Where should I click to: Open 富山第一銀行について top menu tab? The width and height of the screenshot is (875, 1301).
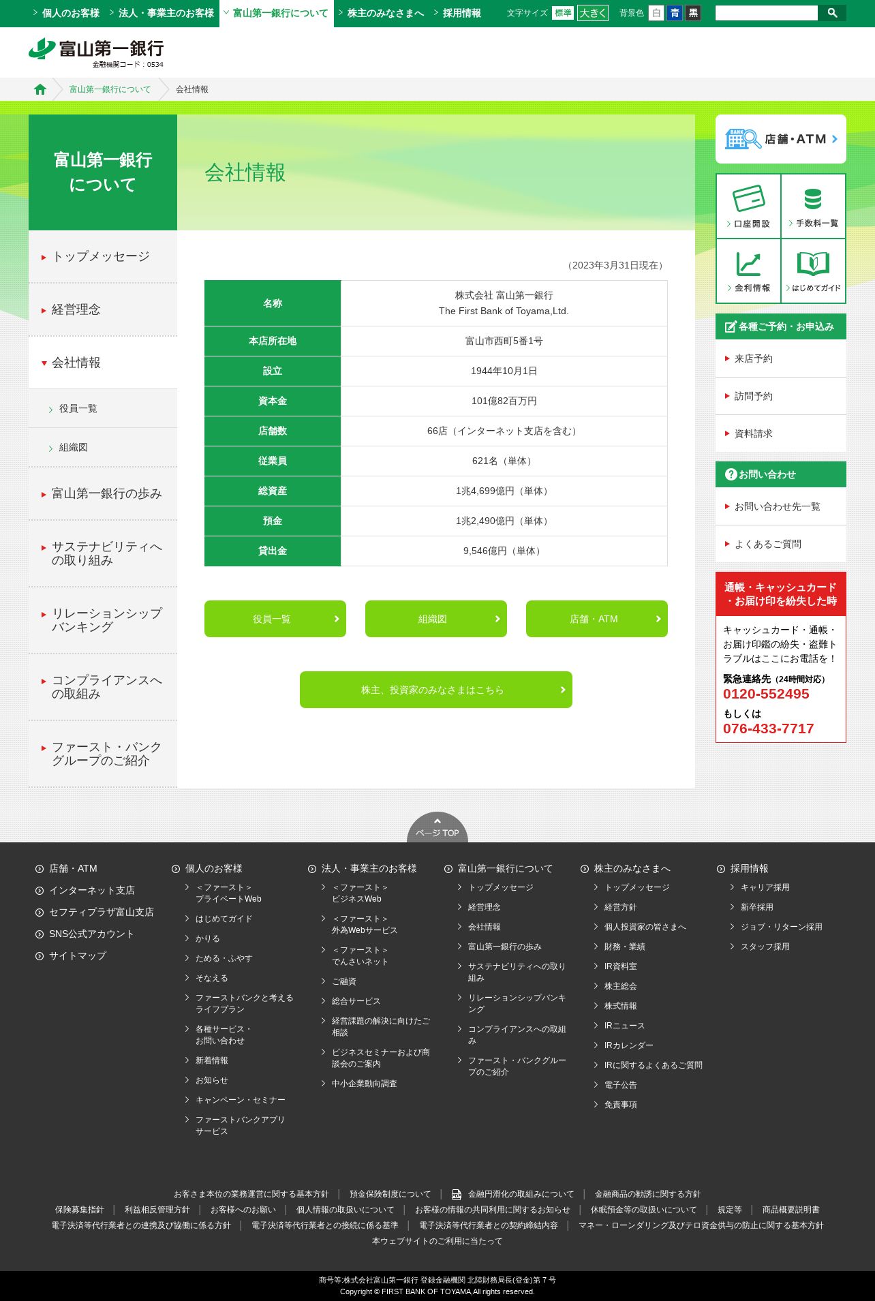pos(276,13)
